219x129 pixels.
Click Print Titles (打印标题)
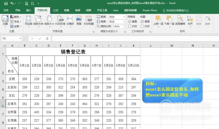89,21
